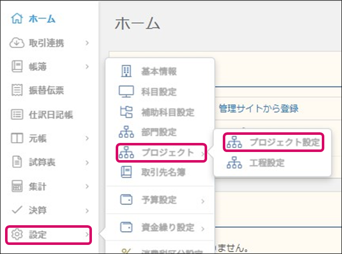The image size is (342, 254).
Task: Expand the 試算表 submenu arrow
Action: 87,163
